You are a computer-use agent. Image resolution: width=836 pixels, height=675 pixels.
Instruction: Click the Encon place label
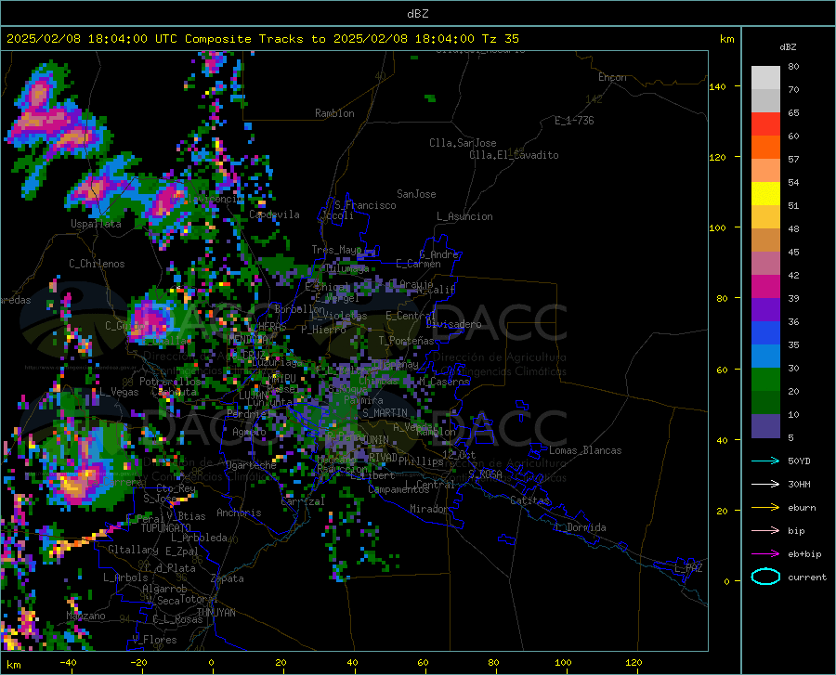[612, 77]
